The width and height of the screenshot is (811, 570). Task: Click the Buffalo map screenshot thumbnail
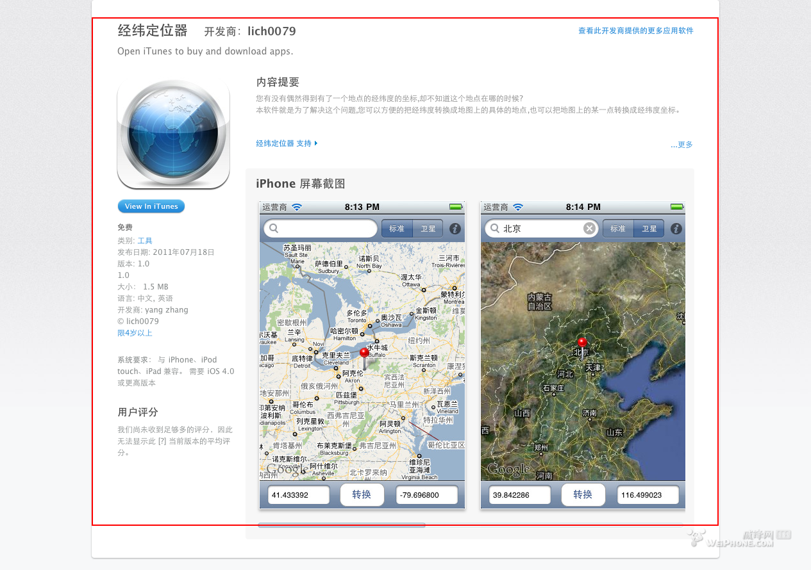coord(362,355)
